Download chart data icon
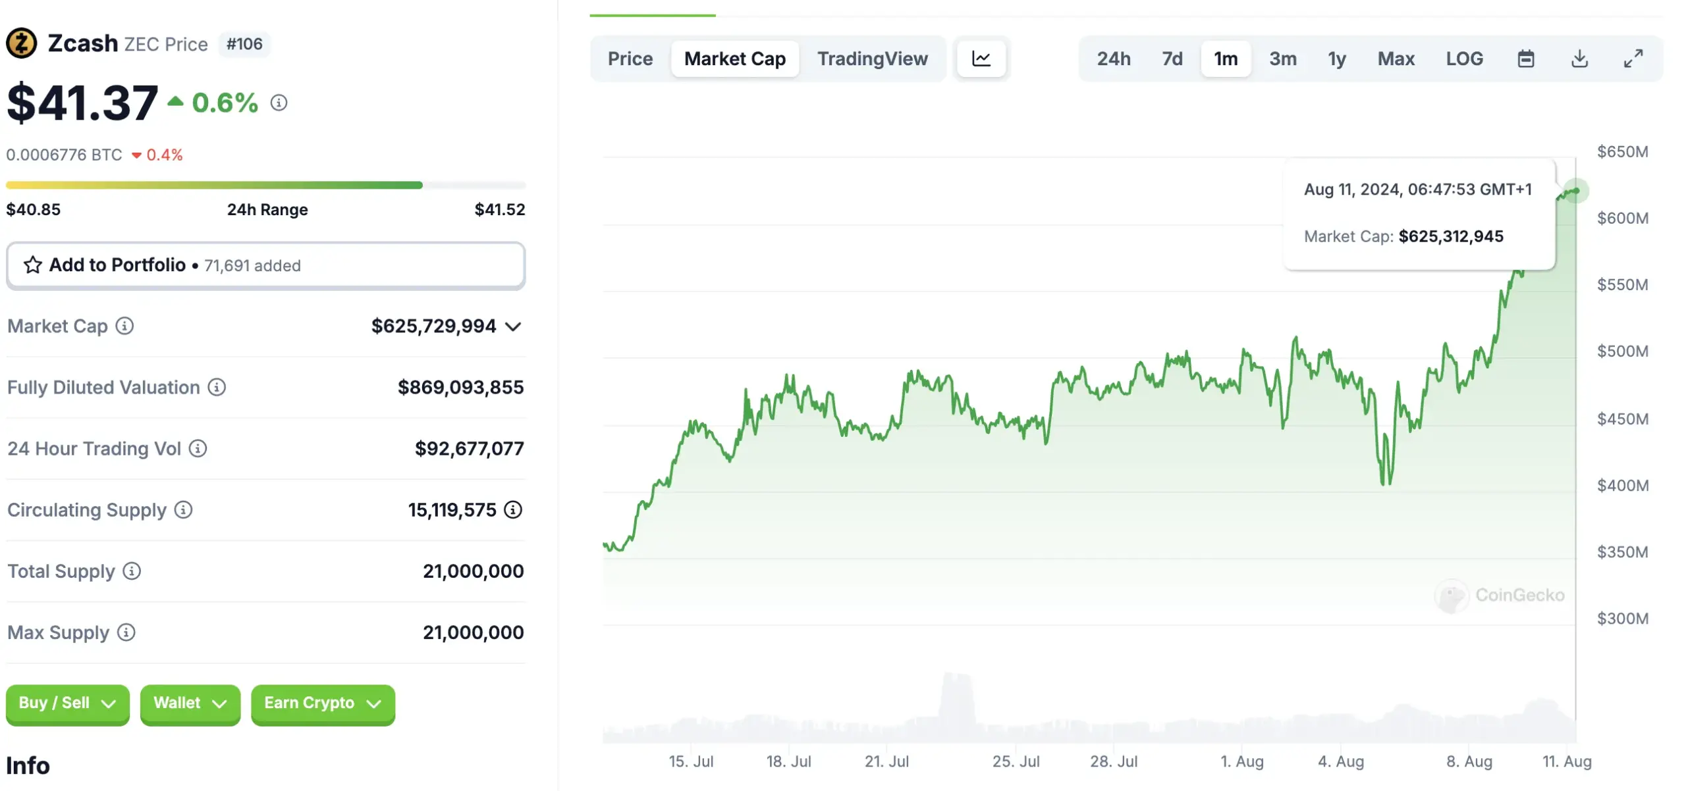This screenshot has width=1686, height=791. tap(1579, 58)
